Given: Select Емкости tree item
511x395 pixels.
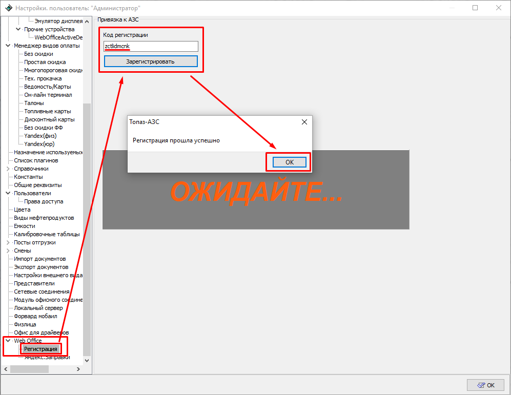Looking at the screenshot, I should [x=25, y=226].
